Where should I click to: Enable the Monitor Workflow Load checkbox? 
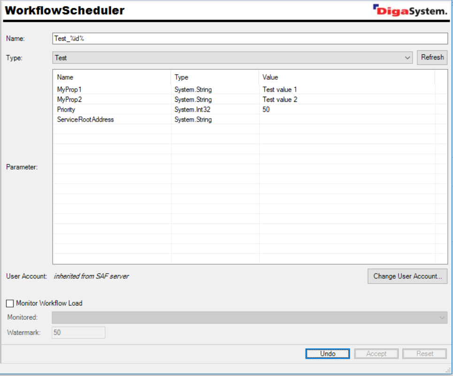tap(10, 303)
